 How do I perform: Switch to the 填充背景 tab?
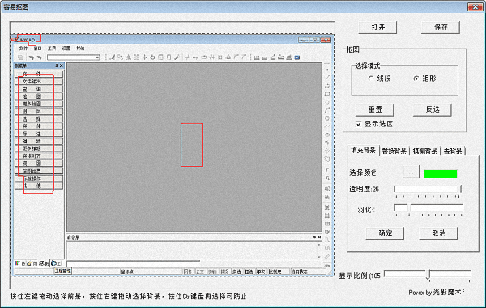pos(363,150)
